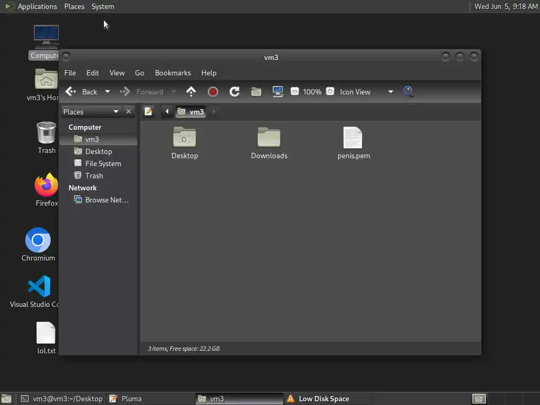Reload the current folder
Viewport: 540px width, 405px height.
(x=235, y=92)
